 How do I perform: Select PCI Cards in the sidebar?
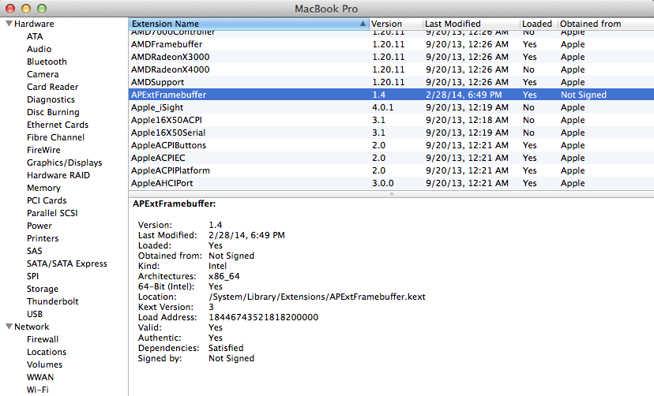[x=47, y=200]
